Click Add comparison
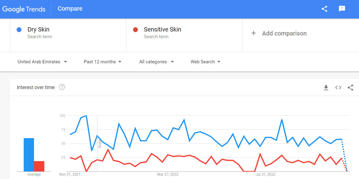Viewport: 359px width, 179px height. pyautogui.click(x=284, y=33)
